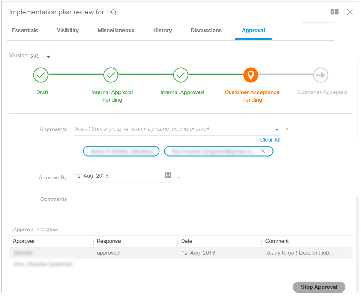Click the '12-Aug-2016' cell in Approval Progress table
Viewport: 361px width, 296px height.
click(198, 253)
